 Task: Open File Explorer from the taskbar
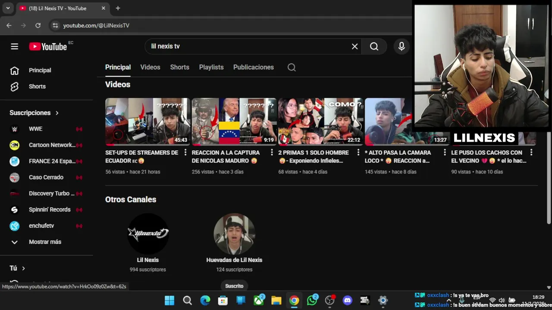(276, 300)
